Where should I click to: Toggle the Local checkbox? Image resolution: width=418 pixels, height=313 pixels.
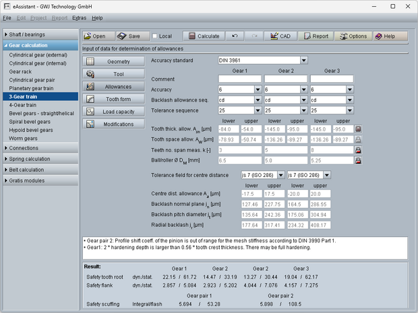click(156, 36)
